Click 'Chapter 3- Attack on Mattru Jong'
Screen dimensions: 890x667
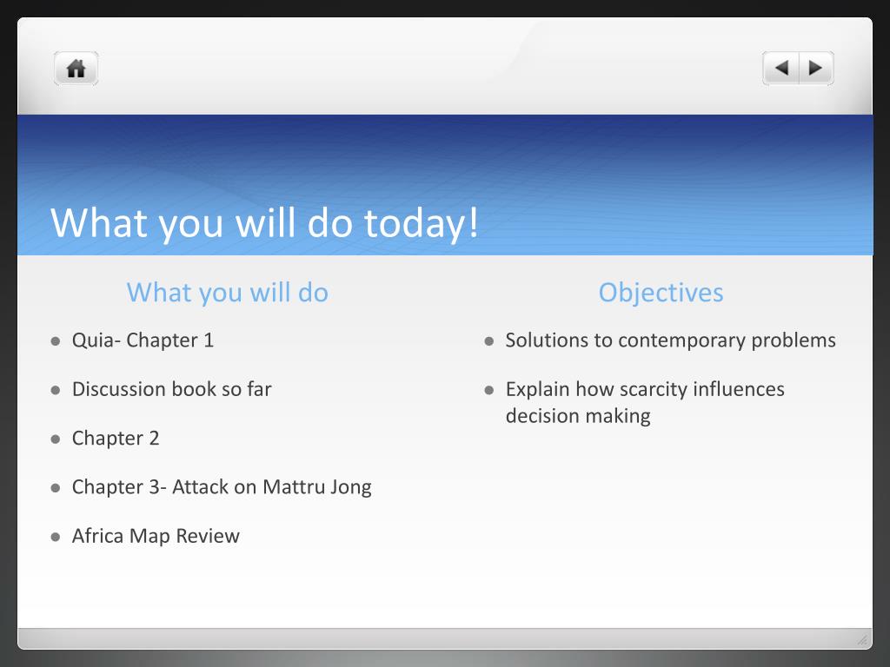pyautogui.click(x=222, y=487)
